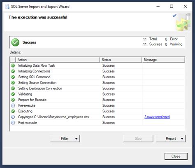Click the blue checkmark in the header
195x168 pixels.
click(174, 16)
